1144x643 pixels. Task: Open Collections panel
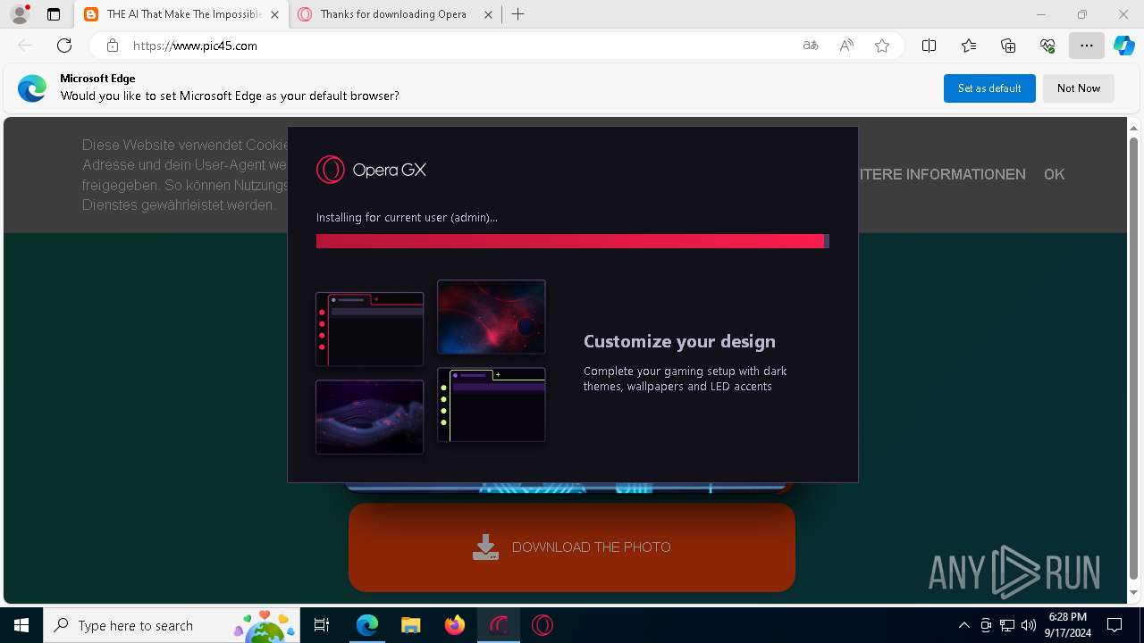point(1008,46)
